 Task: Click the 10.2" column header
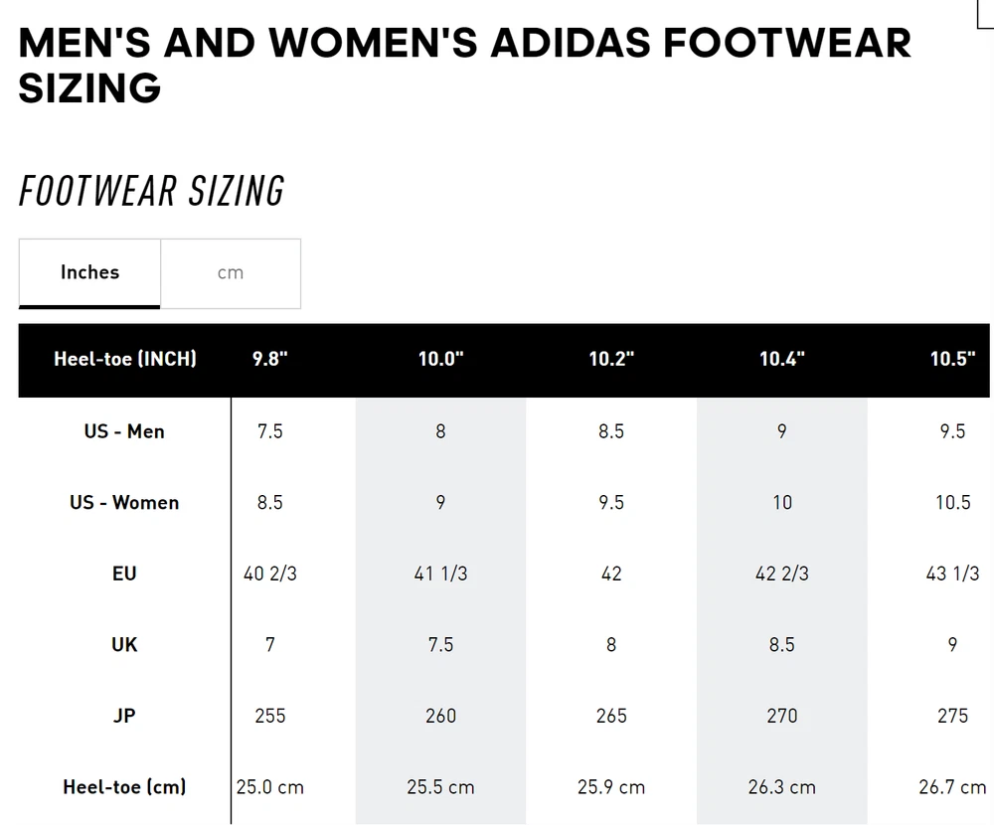pyautogui.click(x=611, y=360)
